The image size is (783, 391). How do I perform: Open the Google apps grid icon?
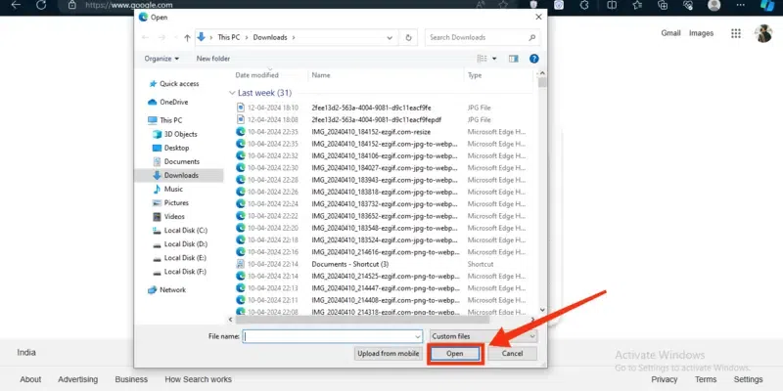coord(736,33)
